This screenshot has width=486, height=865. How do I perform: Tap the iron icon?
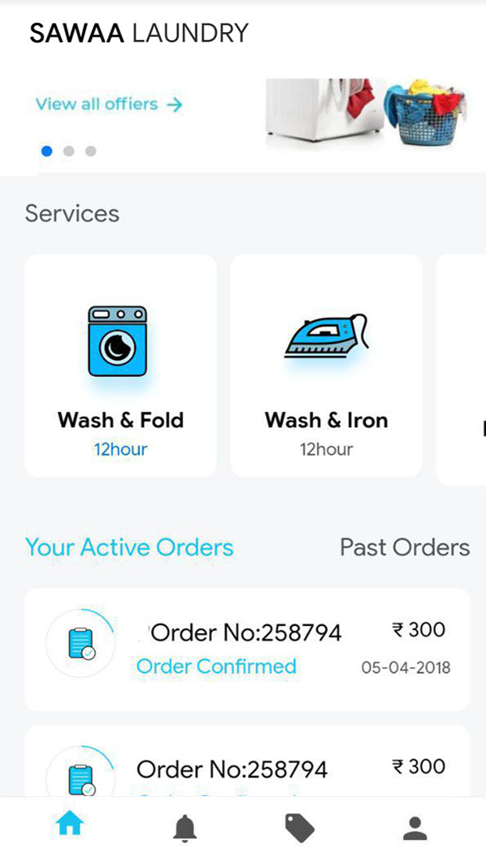tap(326, 337)
